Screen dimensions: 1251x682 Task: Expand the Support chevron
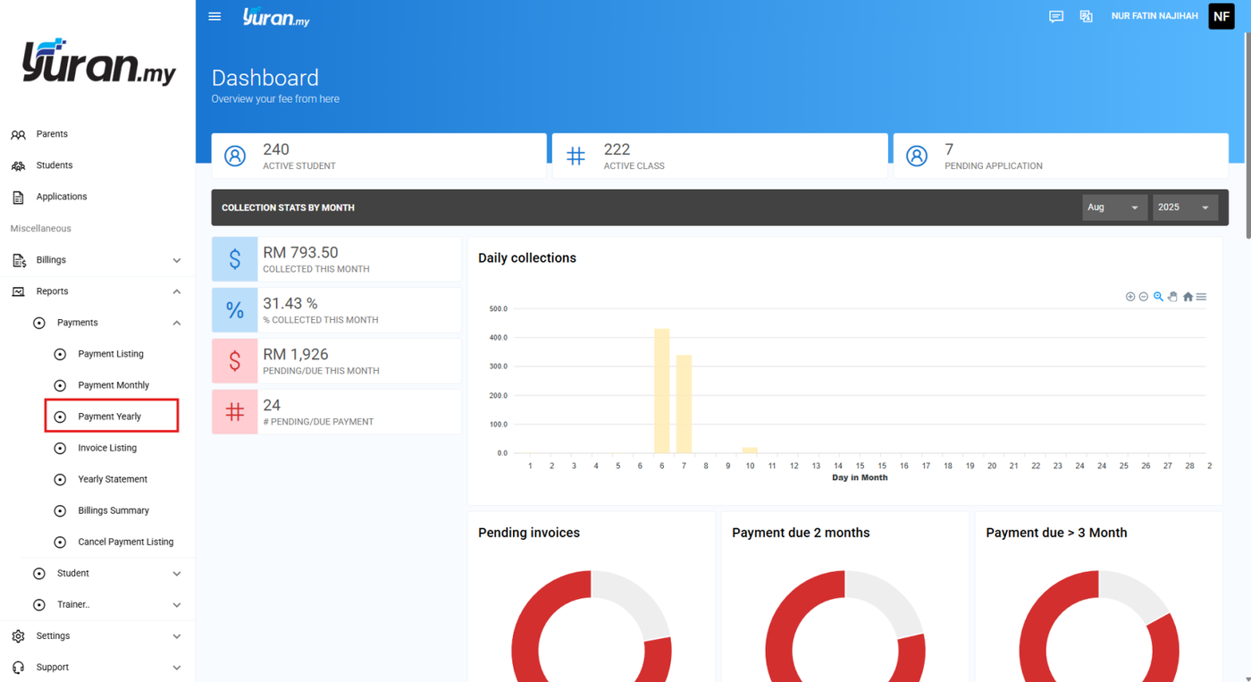pos(177,668)
